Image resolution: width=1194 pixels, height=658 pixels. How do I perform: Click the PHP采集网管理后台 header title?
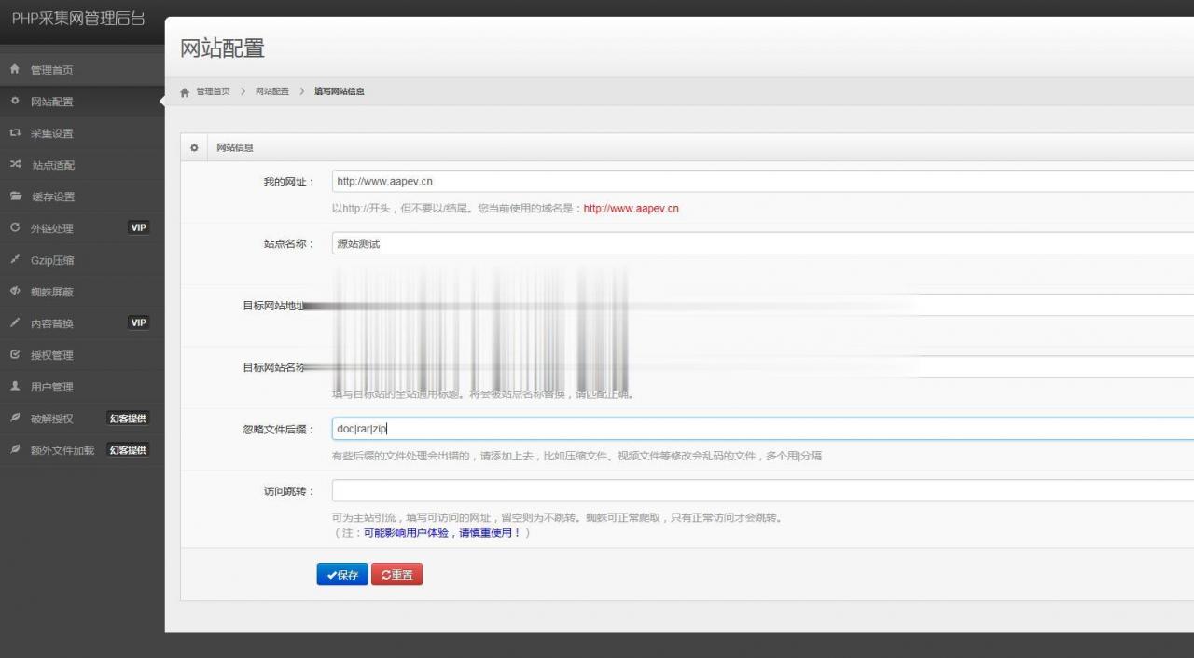tap(78, 19)
